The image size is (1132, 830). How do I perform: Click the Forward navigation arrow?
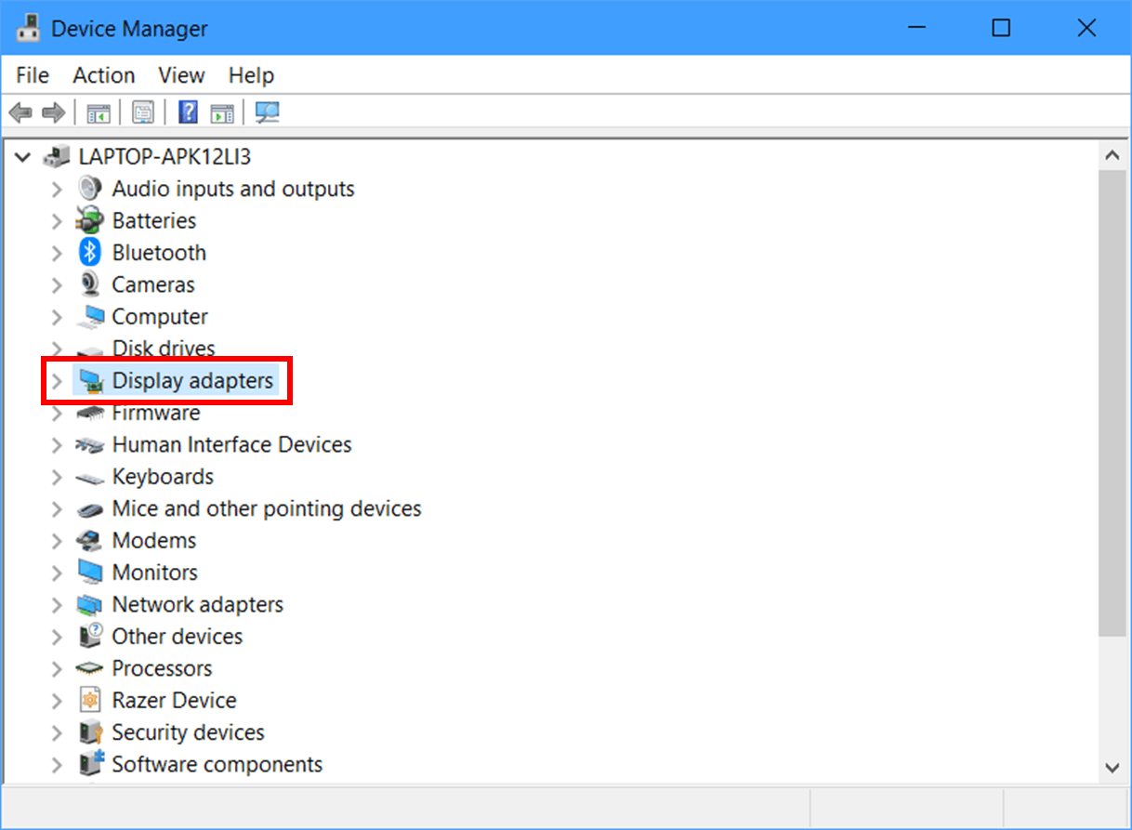coord(53,112)
